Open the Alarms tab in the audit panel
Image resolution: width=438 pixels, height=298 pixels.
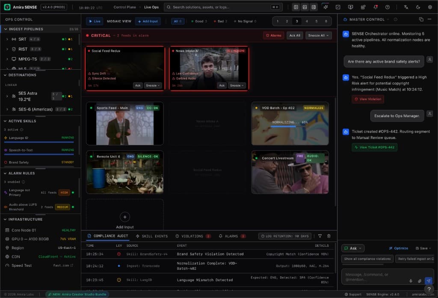232,236
